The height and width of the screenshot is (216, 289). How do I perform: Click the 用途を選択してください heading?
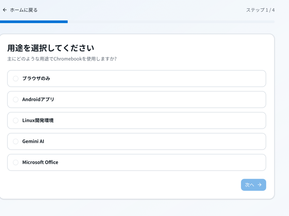tap(51, 48)
